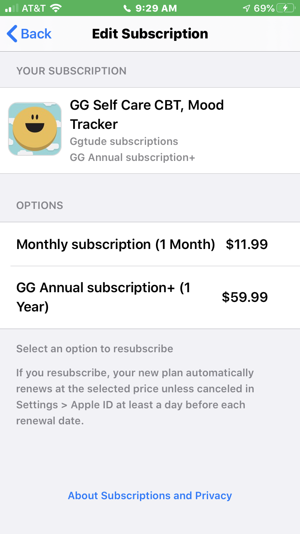Tap the GG Self Care smiley app icon
Viewport: 300px width, 534px height.
tap(35, 129)
